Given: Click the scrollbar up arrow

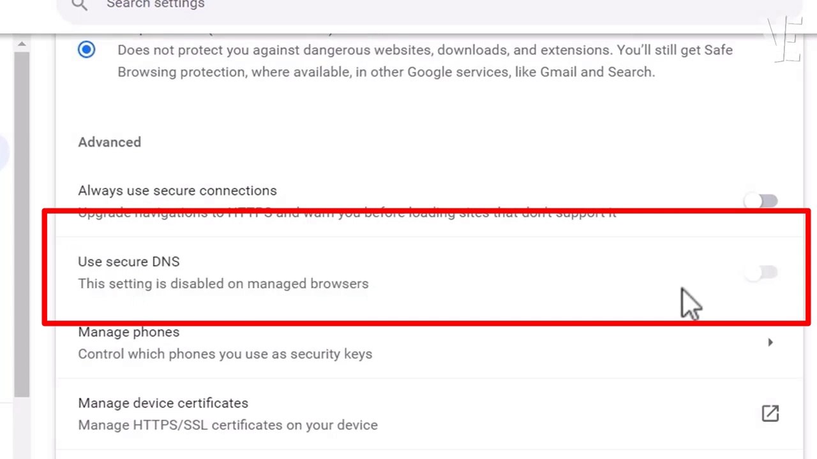Looking at the screenshot, I should coord(22,44).
